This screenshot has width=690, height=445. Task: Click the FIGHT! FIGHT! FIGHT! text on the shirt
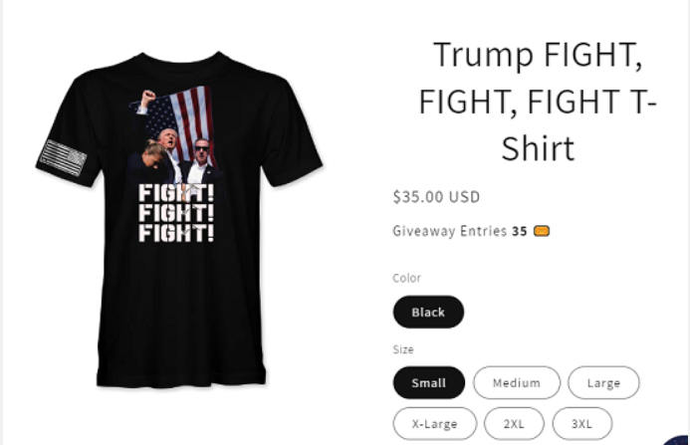(176, 213)
